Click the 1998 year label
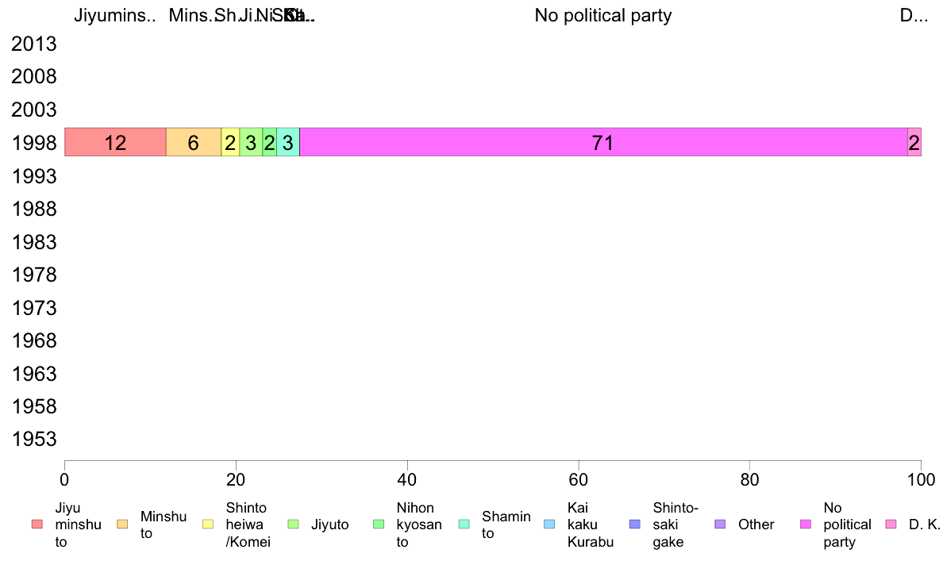 pyautogui.click(x=34, y=143)
